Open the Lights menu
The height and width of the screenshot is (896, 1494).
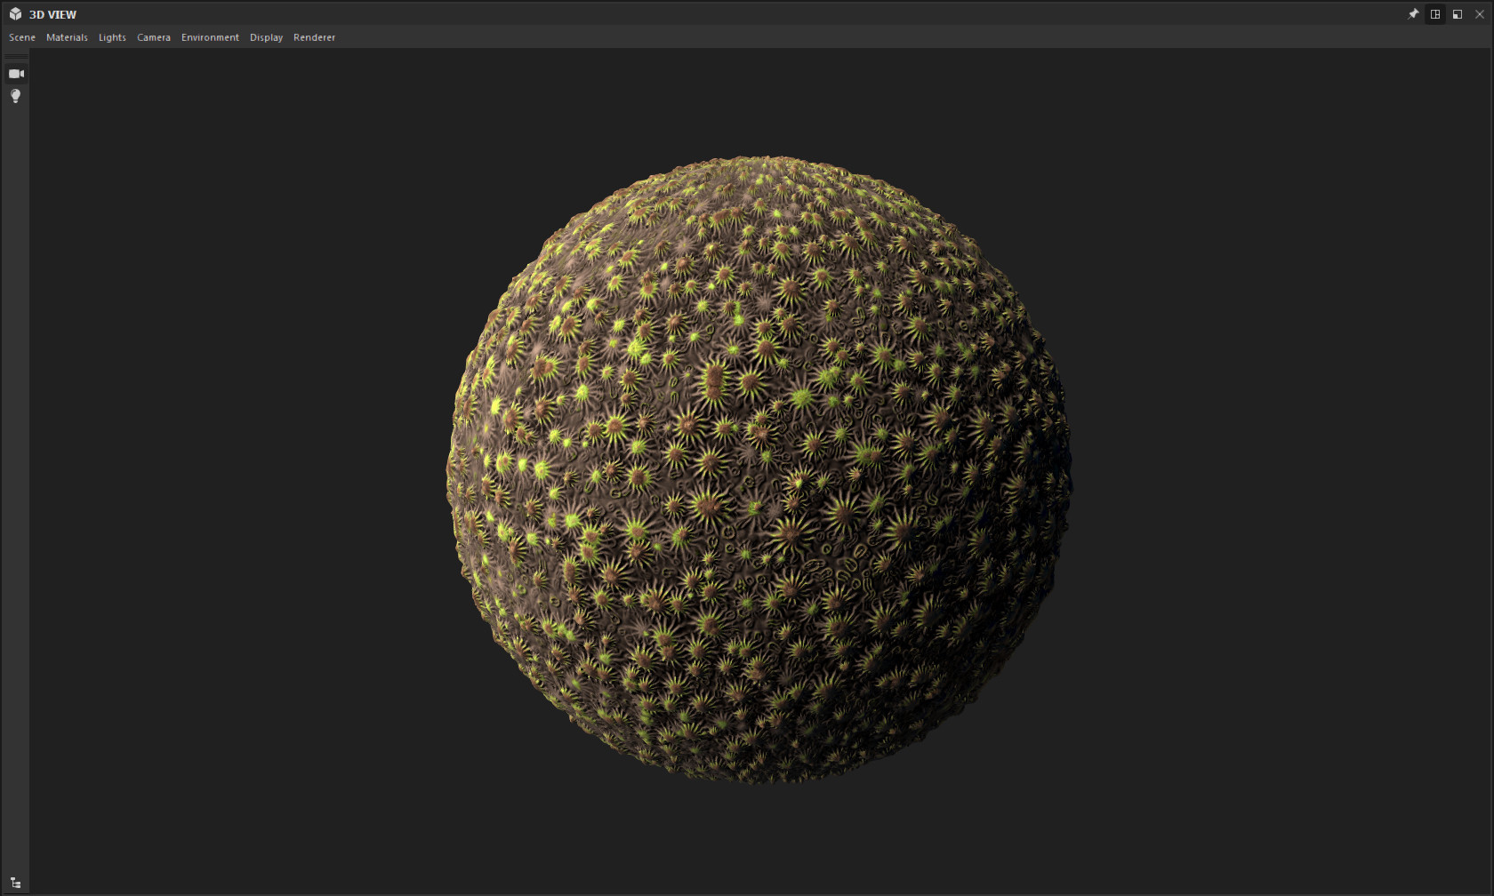[112, 37]
